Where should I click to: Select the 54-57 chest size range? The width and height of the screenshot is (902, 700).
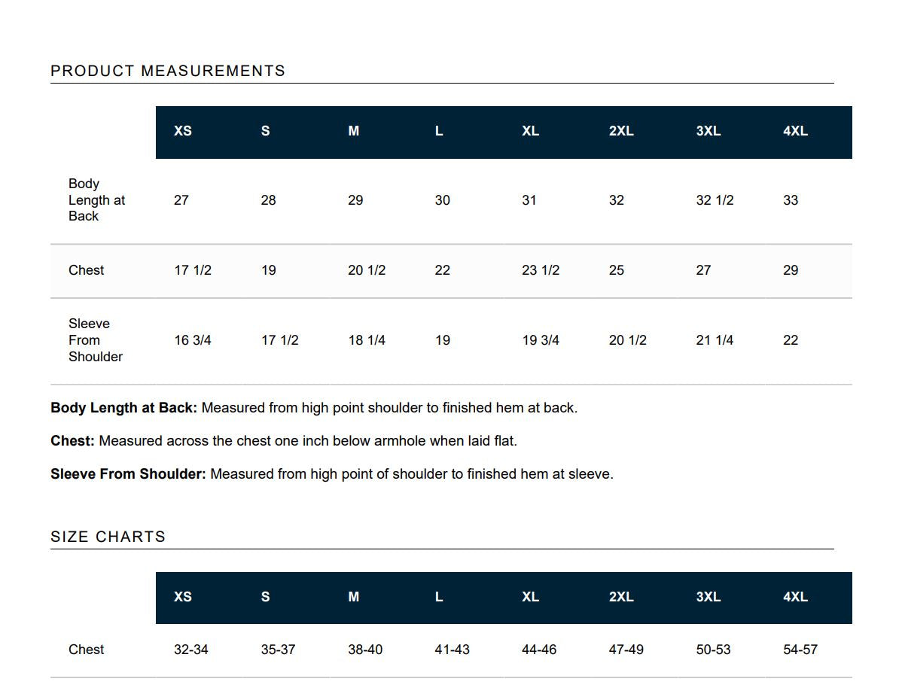pos(800,650)
